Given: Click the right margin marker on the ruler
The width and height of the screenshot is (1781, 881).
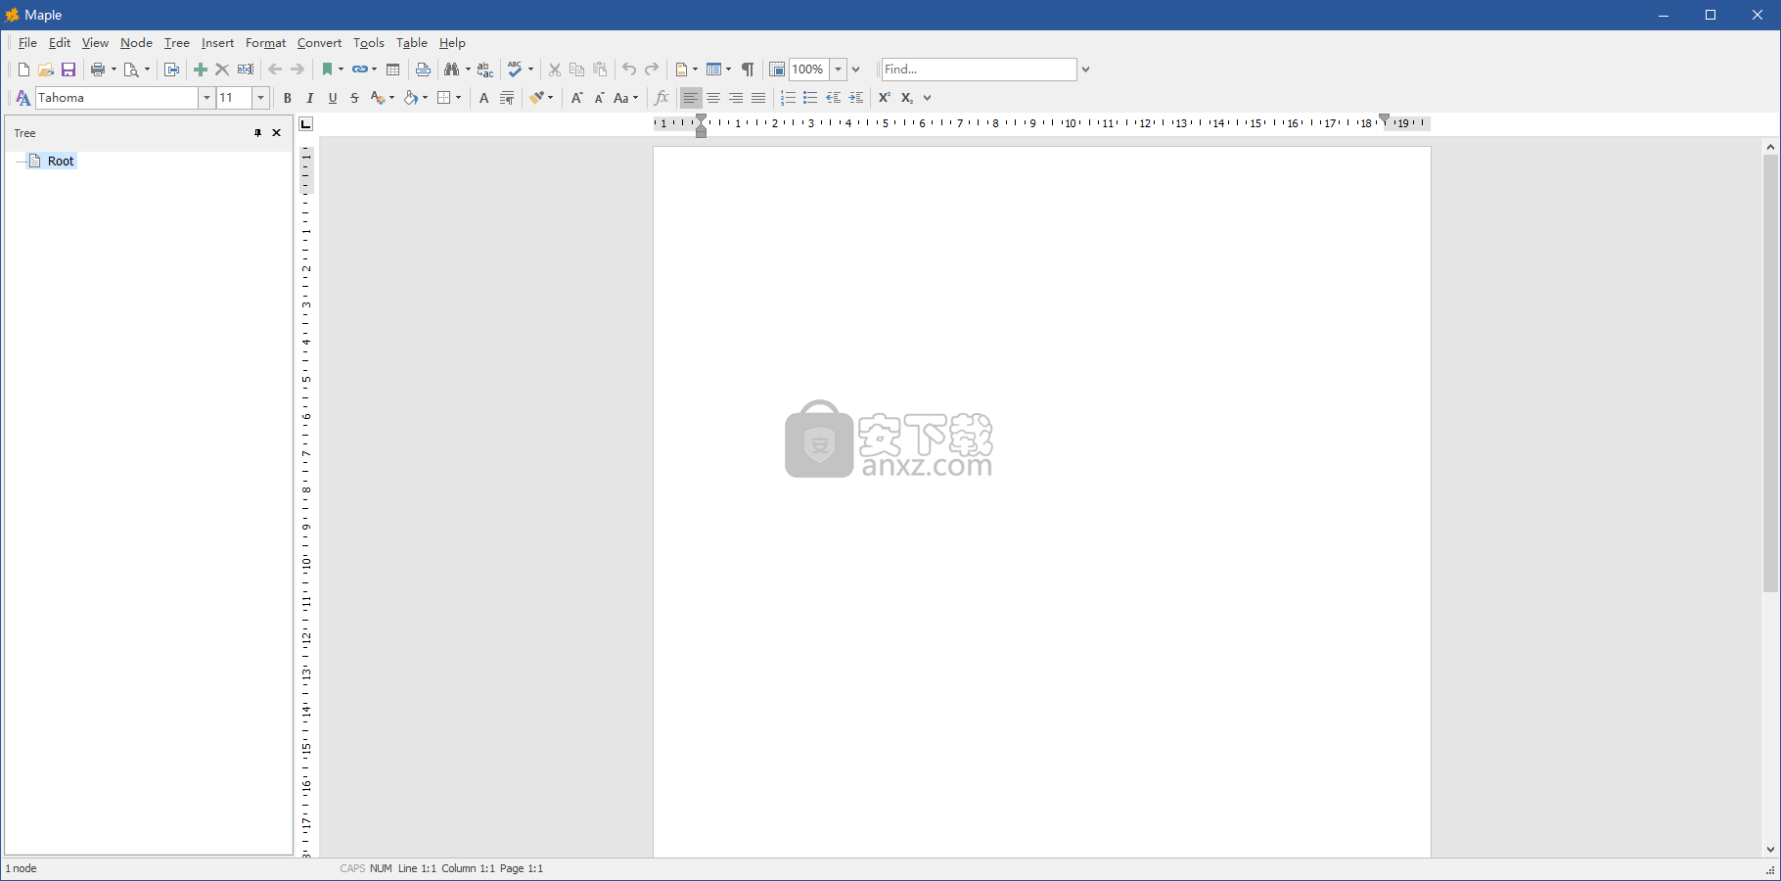Looking at the screenshot, I should 1384,119.
